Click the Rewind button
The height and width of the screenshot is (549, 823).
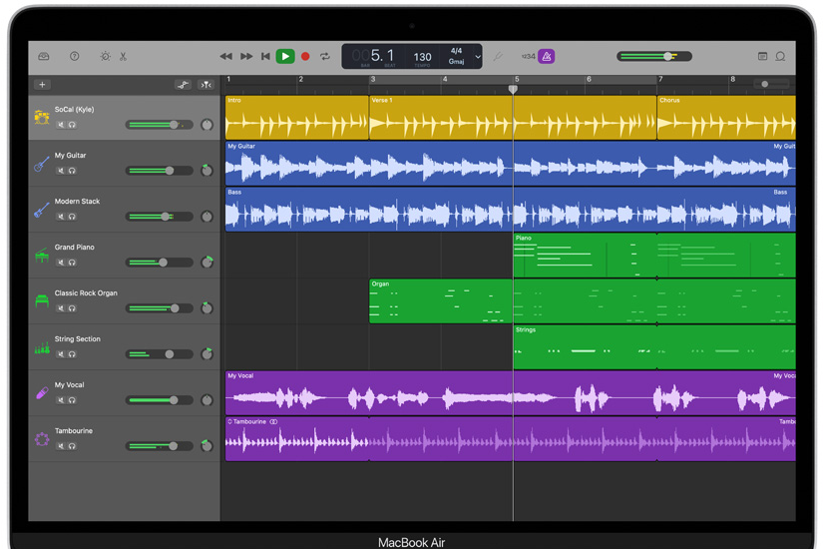click(x=225, y=56)
